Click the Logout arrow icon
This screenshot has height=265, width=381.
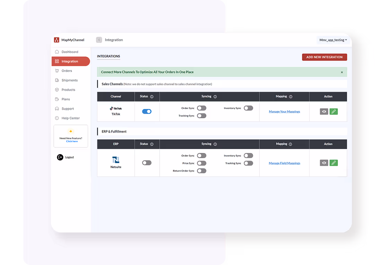[x=60, y=157]
